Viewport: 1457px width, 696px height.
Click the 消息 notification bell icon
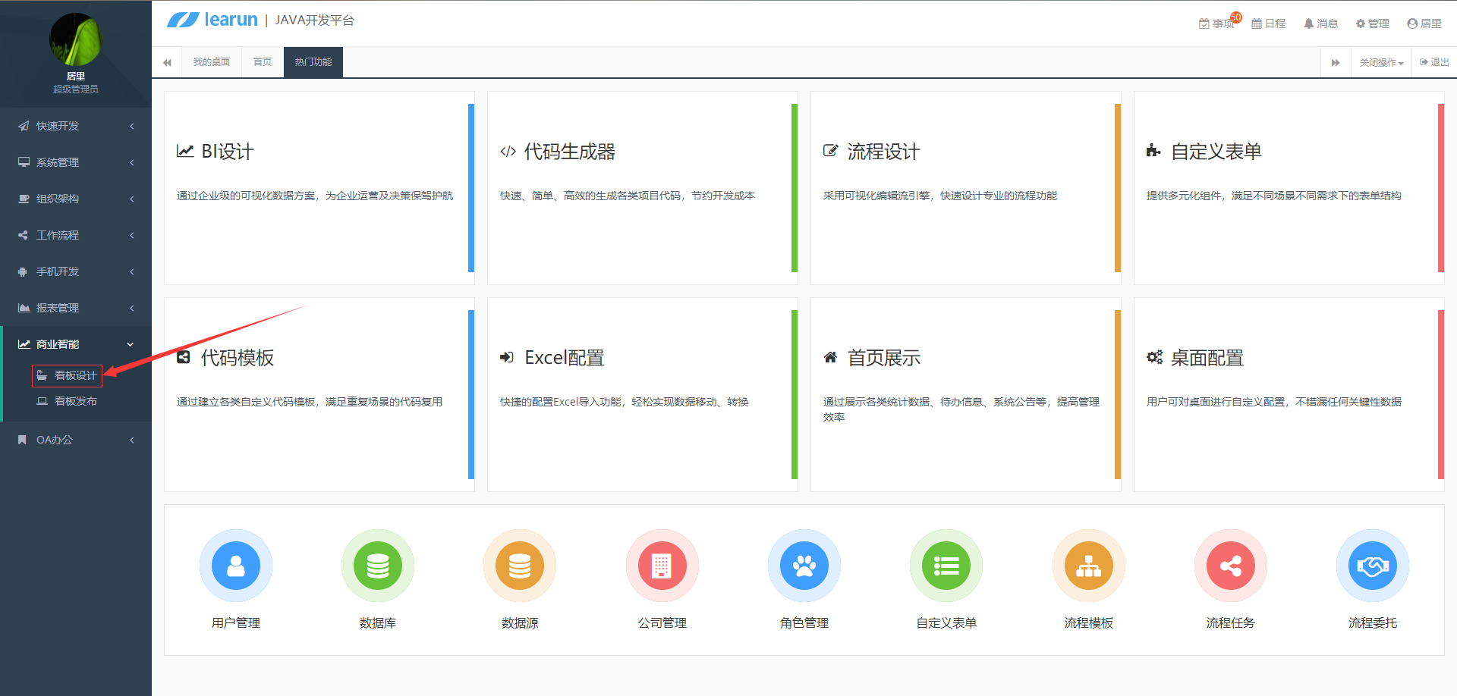1320,23
